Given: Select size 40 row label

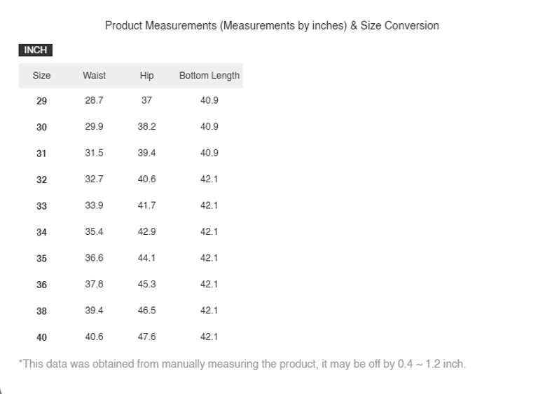Looking at the screenshot, I should click(41, 337).
